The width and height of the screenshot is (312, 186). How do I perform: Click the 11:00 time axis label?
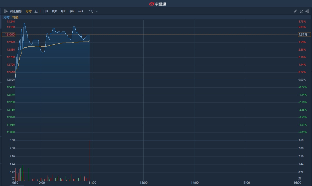[92, 183]
